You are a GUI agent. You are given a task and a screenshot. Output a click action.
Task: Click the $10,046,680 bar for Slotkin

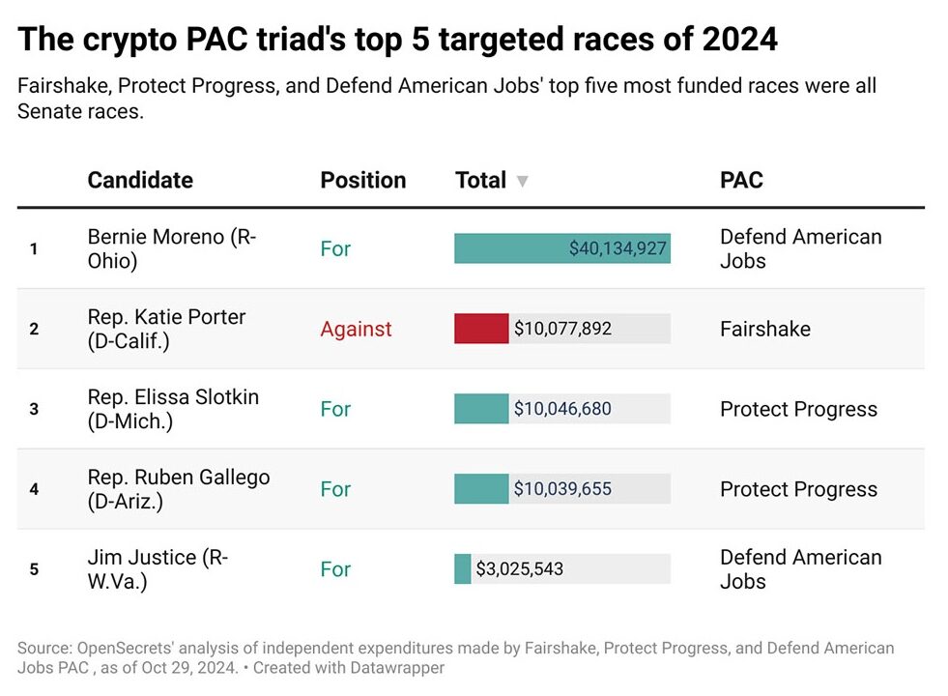tap(481, 409)
